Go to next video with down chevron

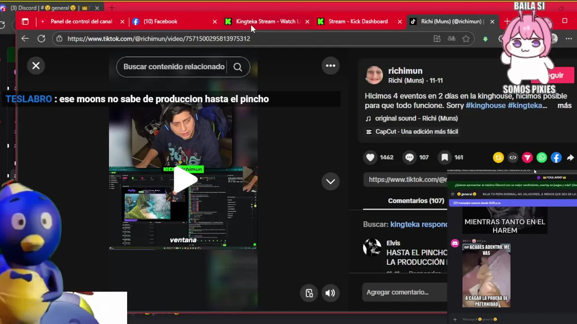point(330,181)
